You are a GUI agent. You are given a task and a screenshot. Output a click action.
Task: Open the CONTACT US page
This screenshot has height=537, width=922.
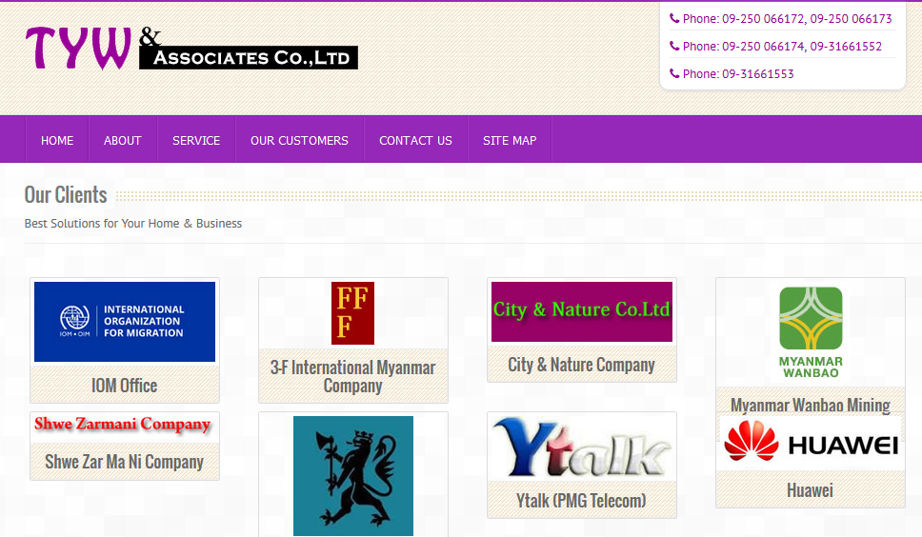point(415,140)
